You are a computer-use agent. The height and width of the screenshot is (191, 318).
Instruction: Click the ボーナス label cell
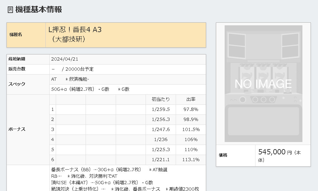[28, 129]
